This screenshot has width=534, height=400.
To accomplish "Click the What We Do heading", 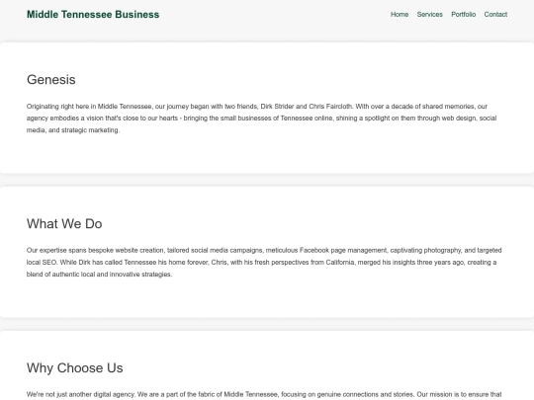I will click(x=64, y=224).
